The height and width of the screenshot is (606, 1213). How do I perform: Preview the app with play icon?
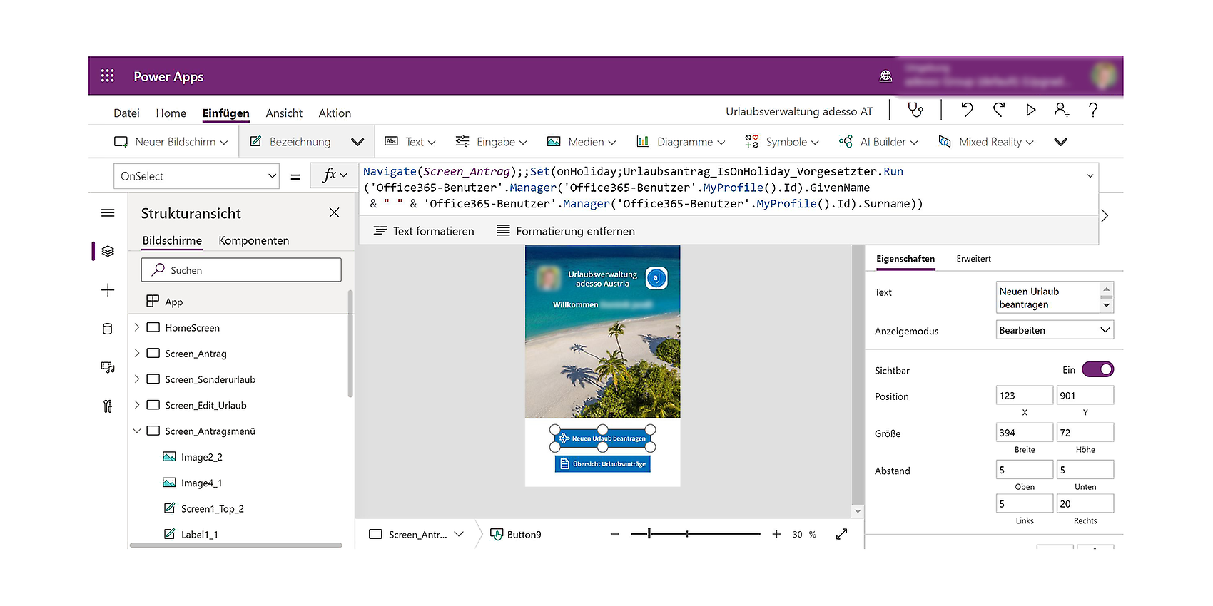click(x=1030, y=110)
